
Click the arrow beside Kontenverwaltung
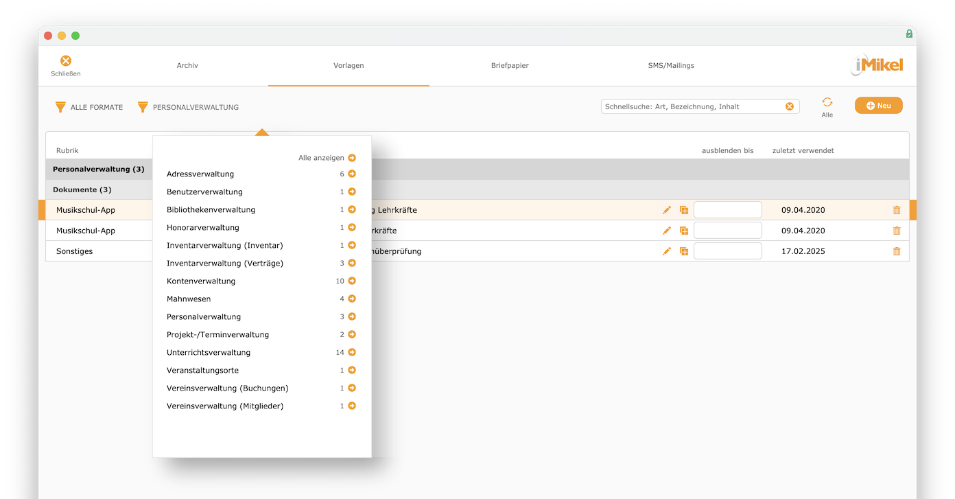coord(352,281)
